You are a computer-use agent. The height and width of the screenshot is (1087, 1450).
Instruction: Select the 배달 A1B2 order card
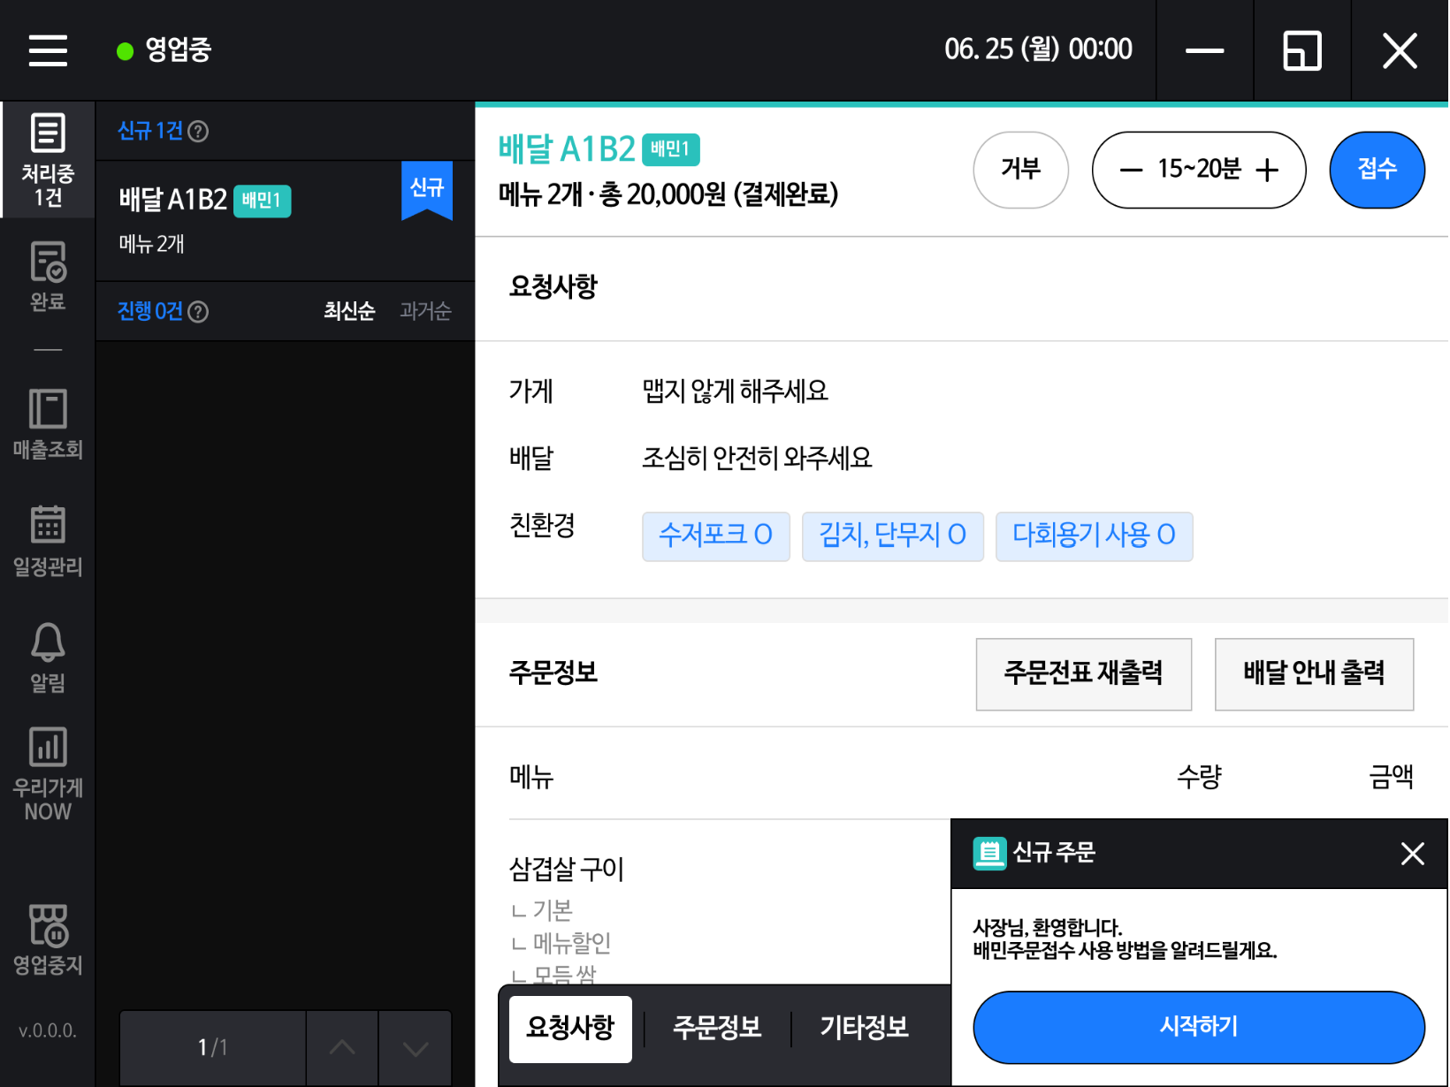[x=285, y=221]
